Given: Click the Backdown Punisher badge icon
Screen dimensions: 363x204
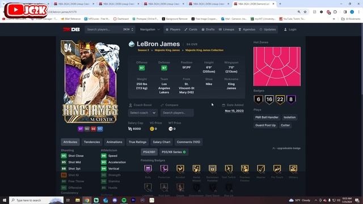Looking at the screenshot, I should click(x=213, y=169).
